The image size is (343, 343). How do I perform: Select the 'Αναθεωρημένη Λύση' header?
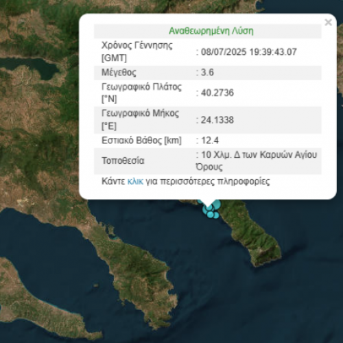[211, 31]
